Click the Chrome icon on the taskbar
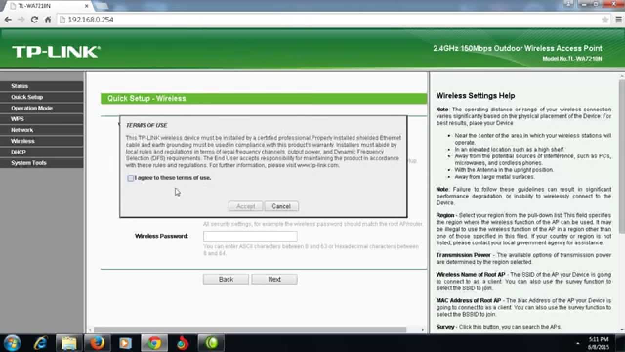Image resolution: width=625 pixels, height=352 pixels. click(154, 343)
